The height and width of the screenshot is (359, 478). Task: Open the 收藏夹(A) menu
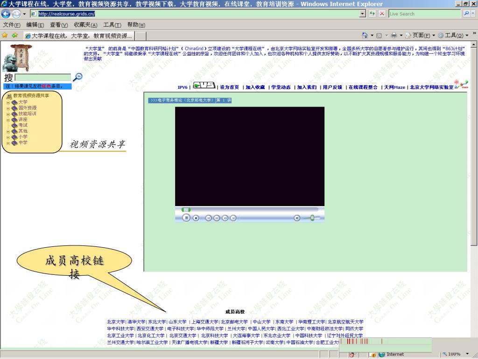86,25
